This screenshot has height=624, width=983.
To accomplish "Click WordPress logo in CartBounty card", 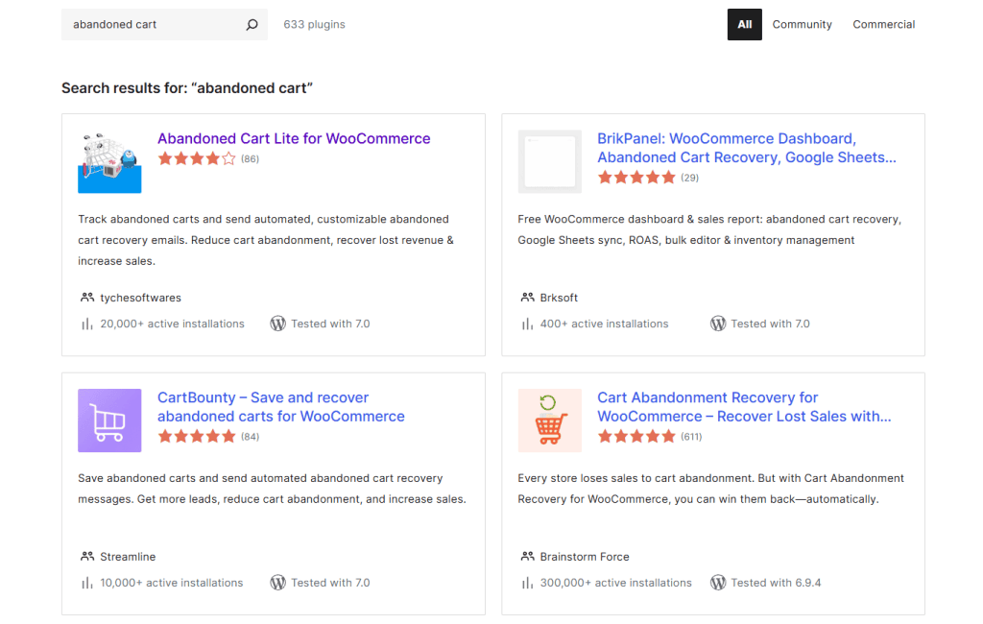I will point(277,583).
